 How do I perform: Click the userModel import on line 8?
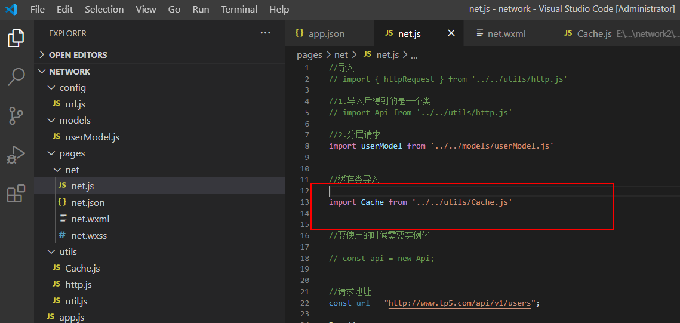(x=441, y=146)
